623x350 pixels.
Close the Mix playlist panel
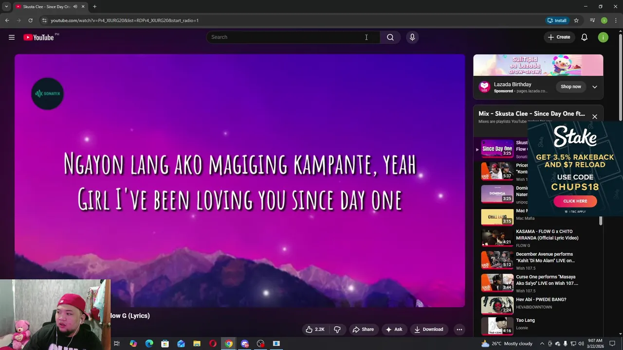coord(594,117)
